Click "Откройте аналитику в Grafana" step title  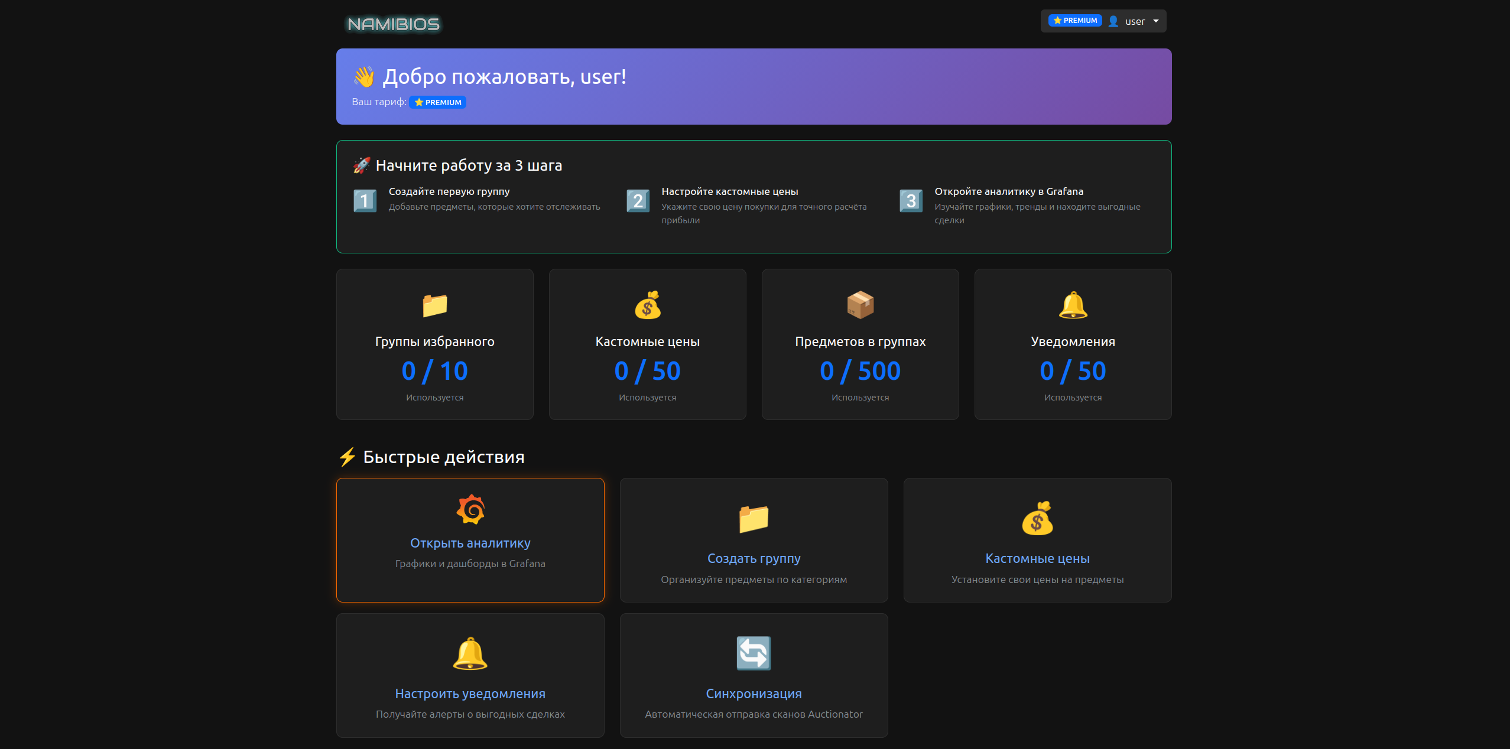(1009, 191)
